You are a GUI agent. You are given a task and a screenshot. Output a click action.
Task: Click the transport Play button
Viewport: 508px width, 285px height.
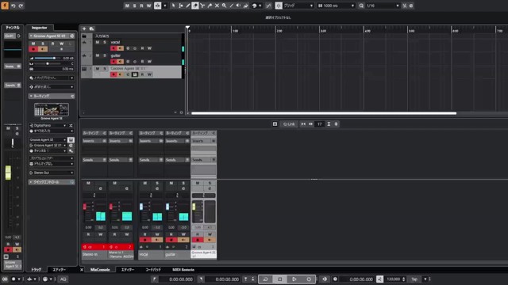click(294, 279)
